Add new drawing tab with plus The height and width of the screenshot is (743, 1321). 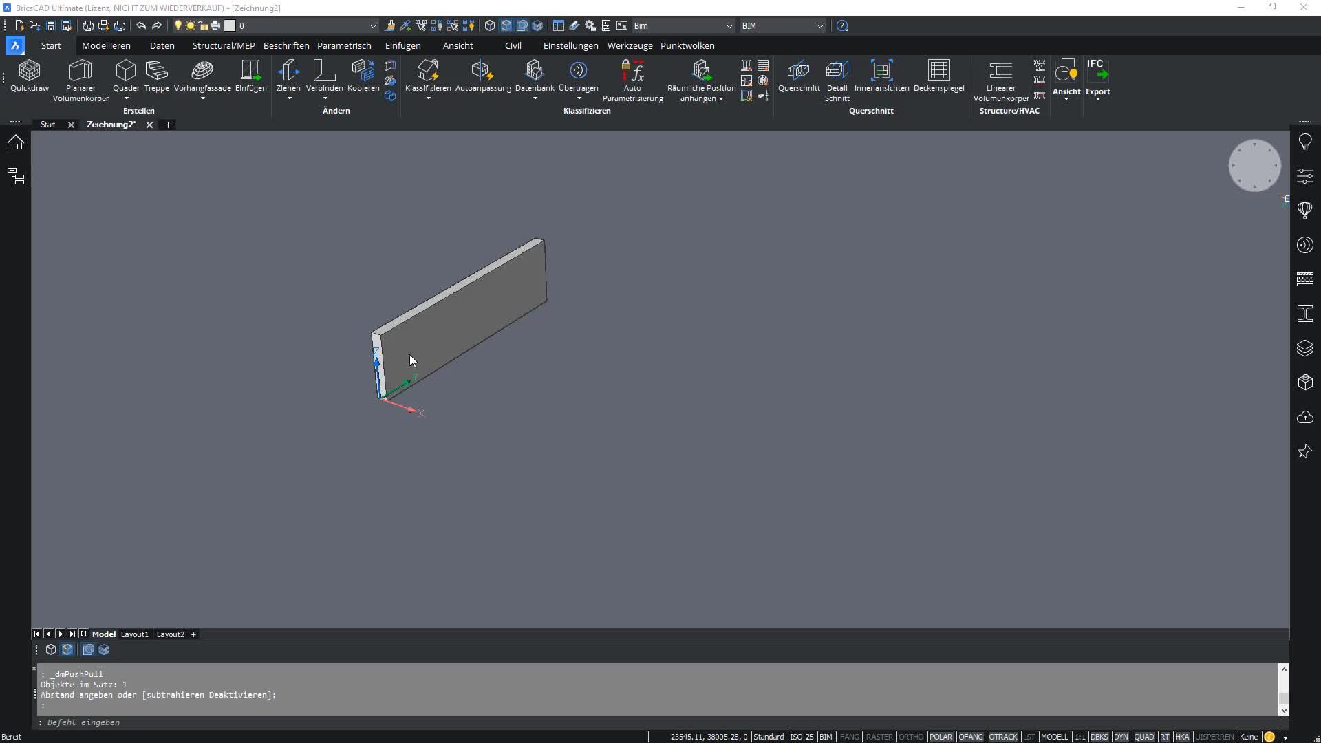(168, 125)
